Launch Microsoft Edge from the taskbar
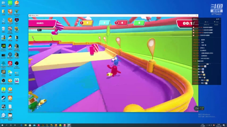227x127 pixels. (x=21, y=125)
